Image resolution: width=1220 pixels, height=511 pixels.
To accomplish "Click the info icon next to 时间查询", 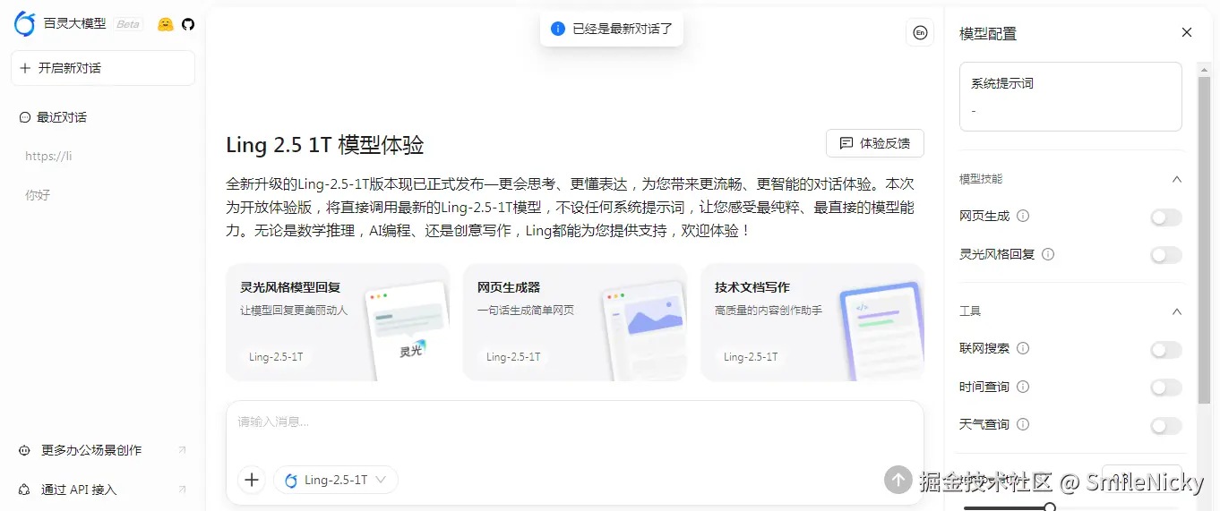I will click(1023, 387).
